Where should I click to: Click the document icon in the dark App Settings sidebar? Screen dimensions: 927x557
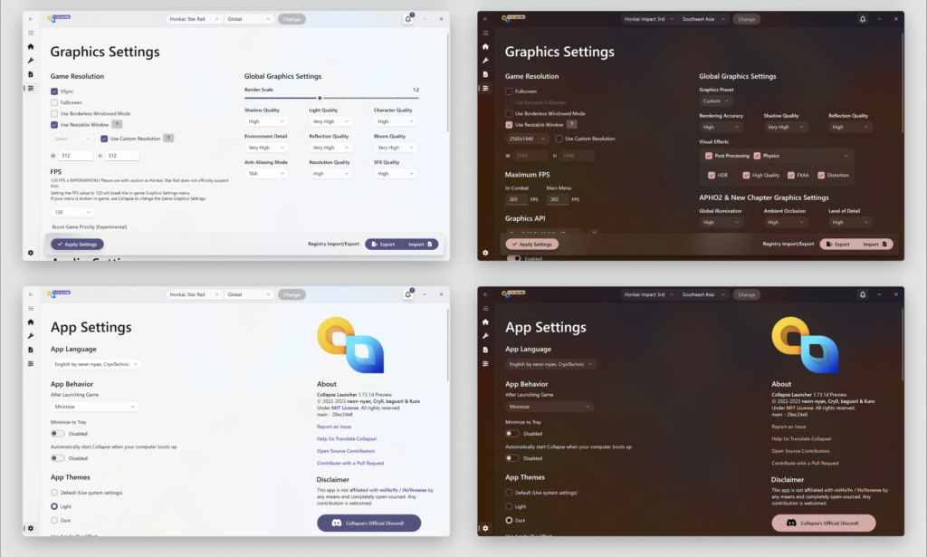tap(485, 350)
